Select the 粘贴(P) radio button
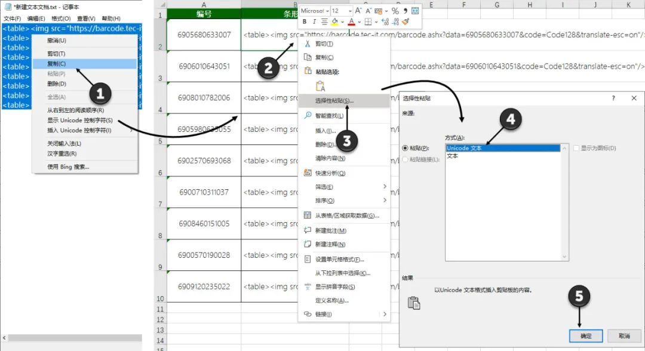The height and width of the screenshot is (351, 645). pyautogui.click(x=405, y=148)
